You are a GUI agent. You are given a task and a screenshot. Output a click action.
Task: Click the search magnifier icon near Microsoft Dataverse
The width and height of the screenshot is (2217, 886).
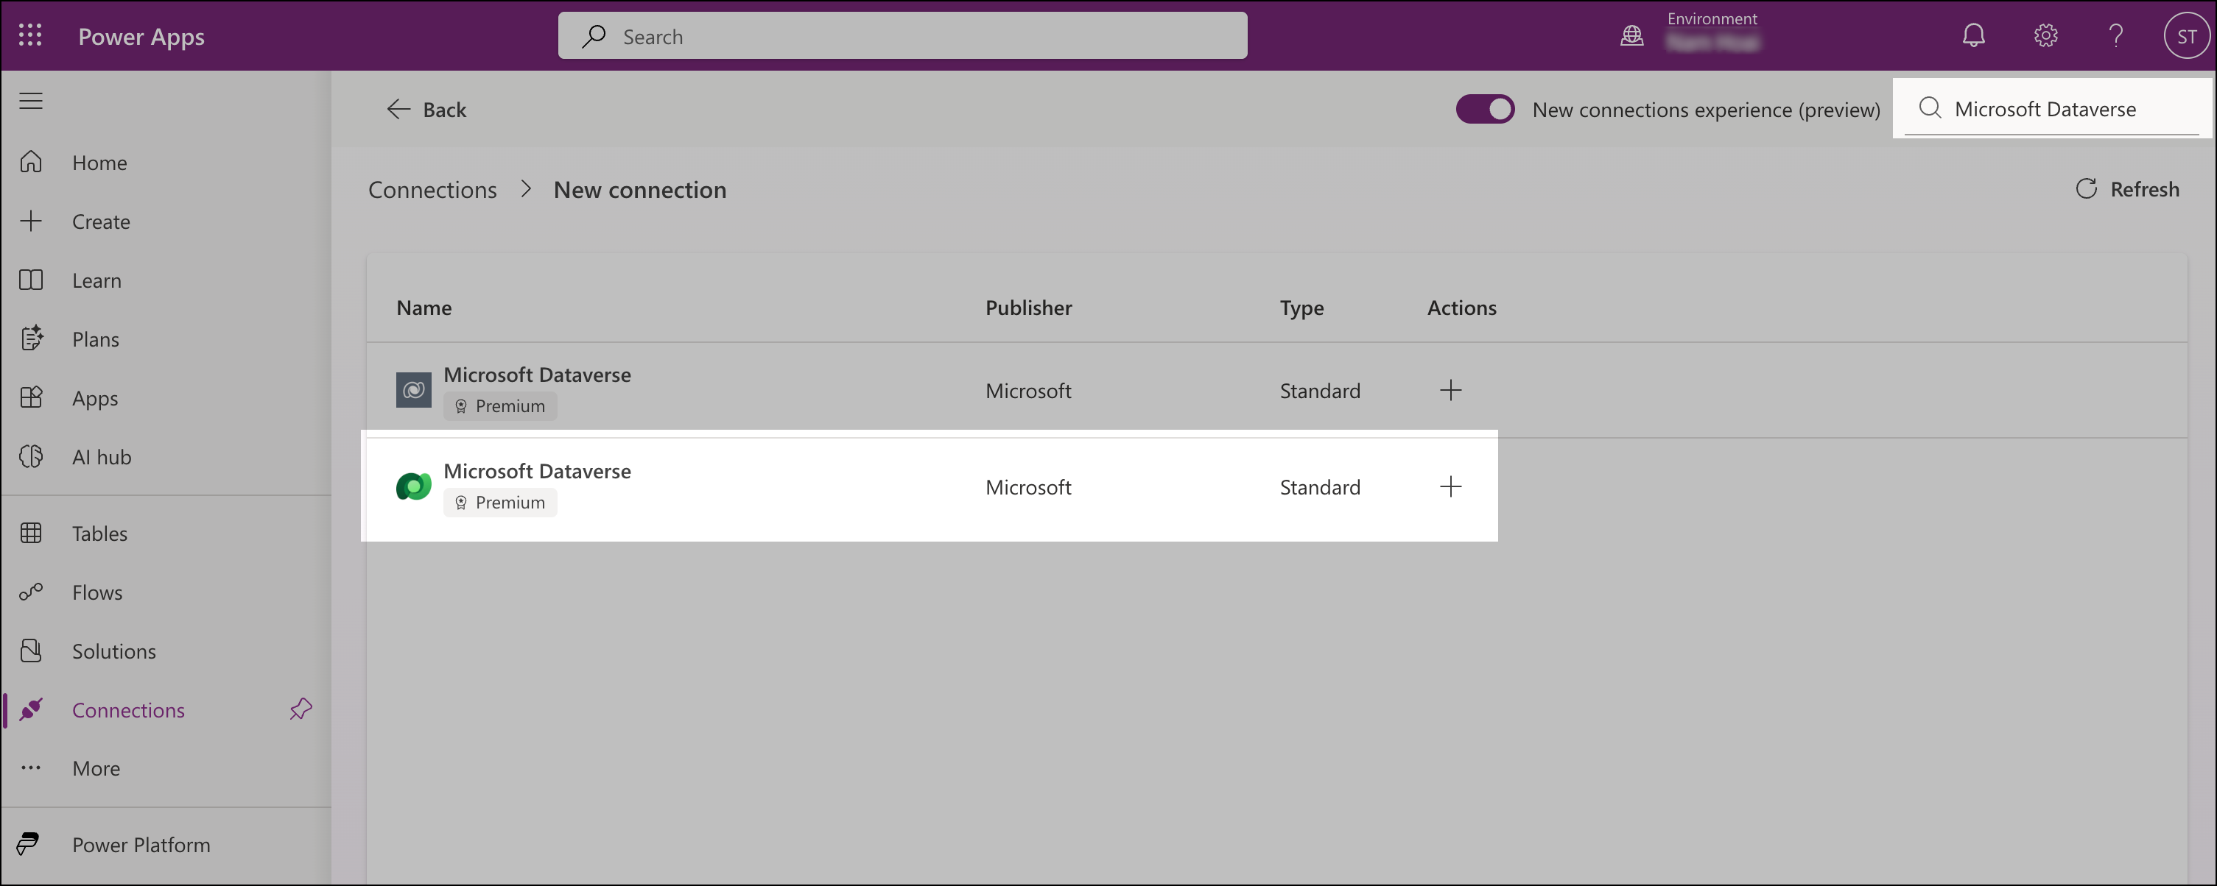pyautogui.click(x=1930, y=107)
